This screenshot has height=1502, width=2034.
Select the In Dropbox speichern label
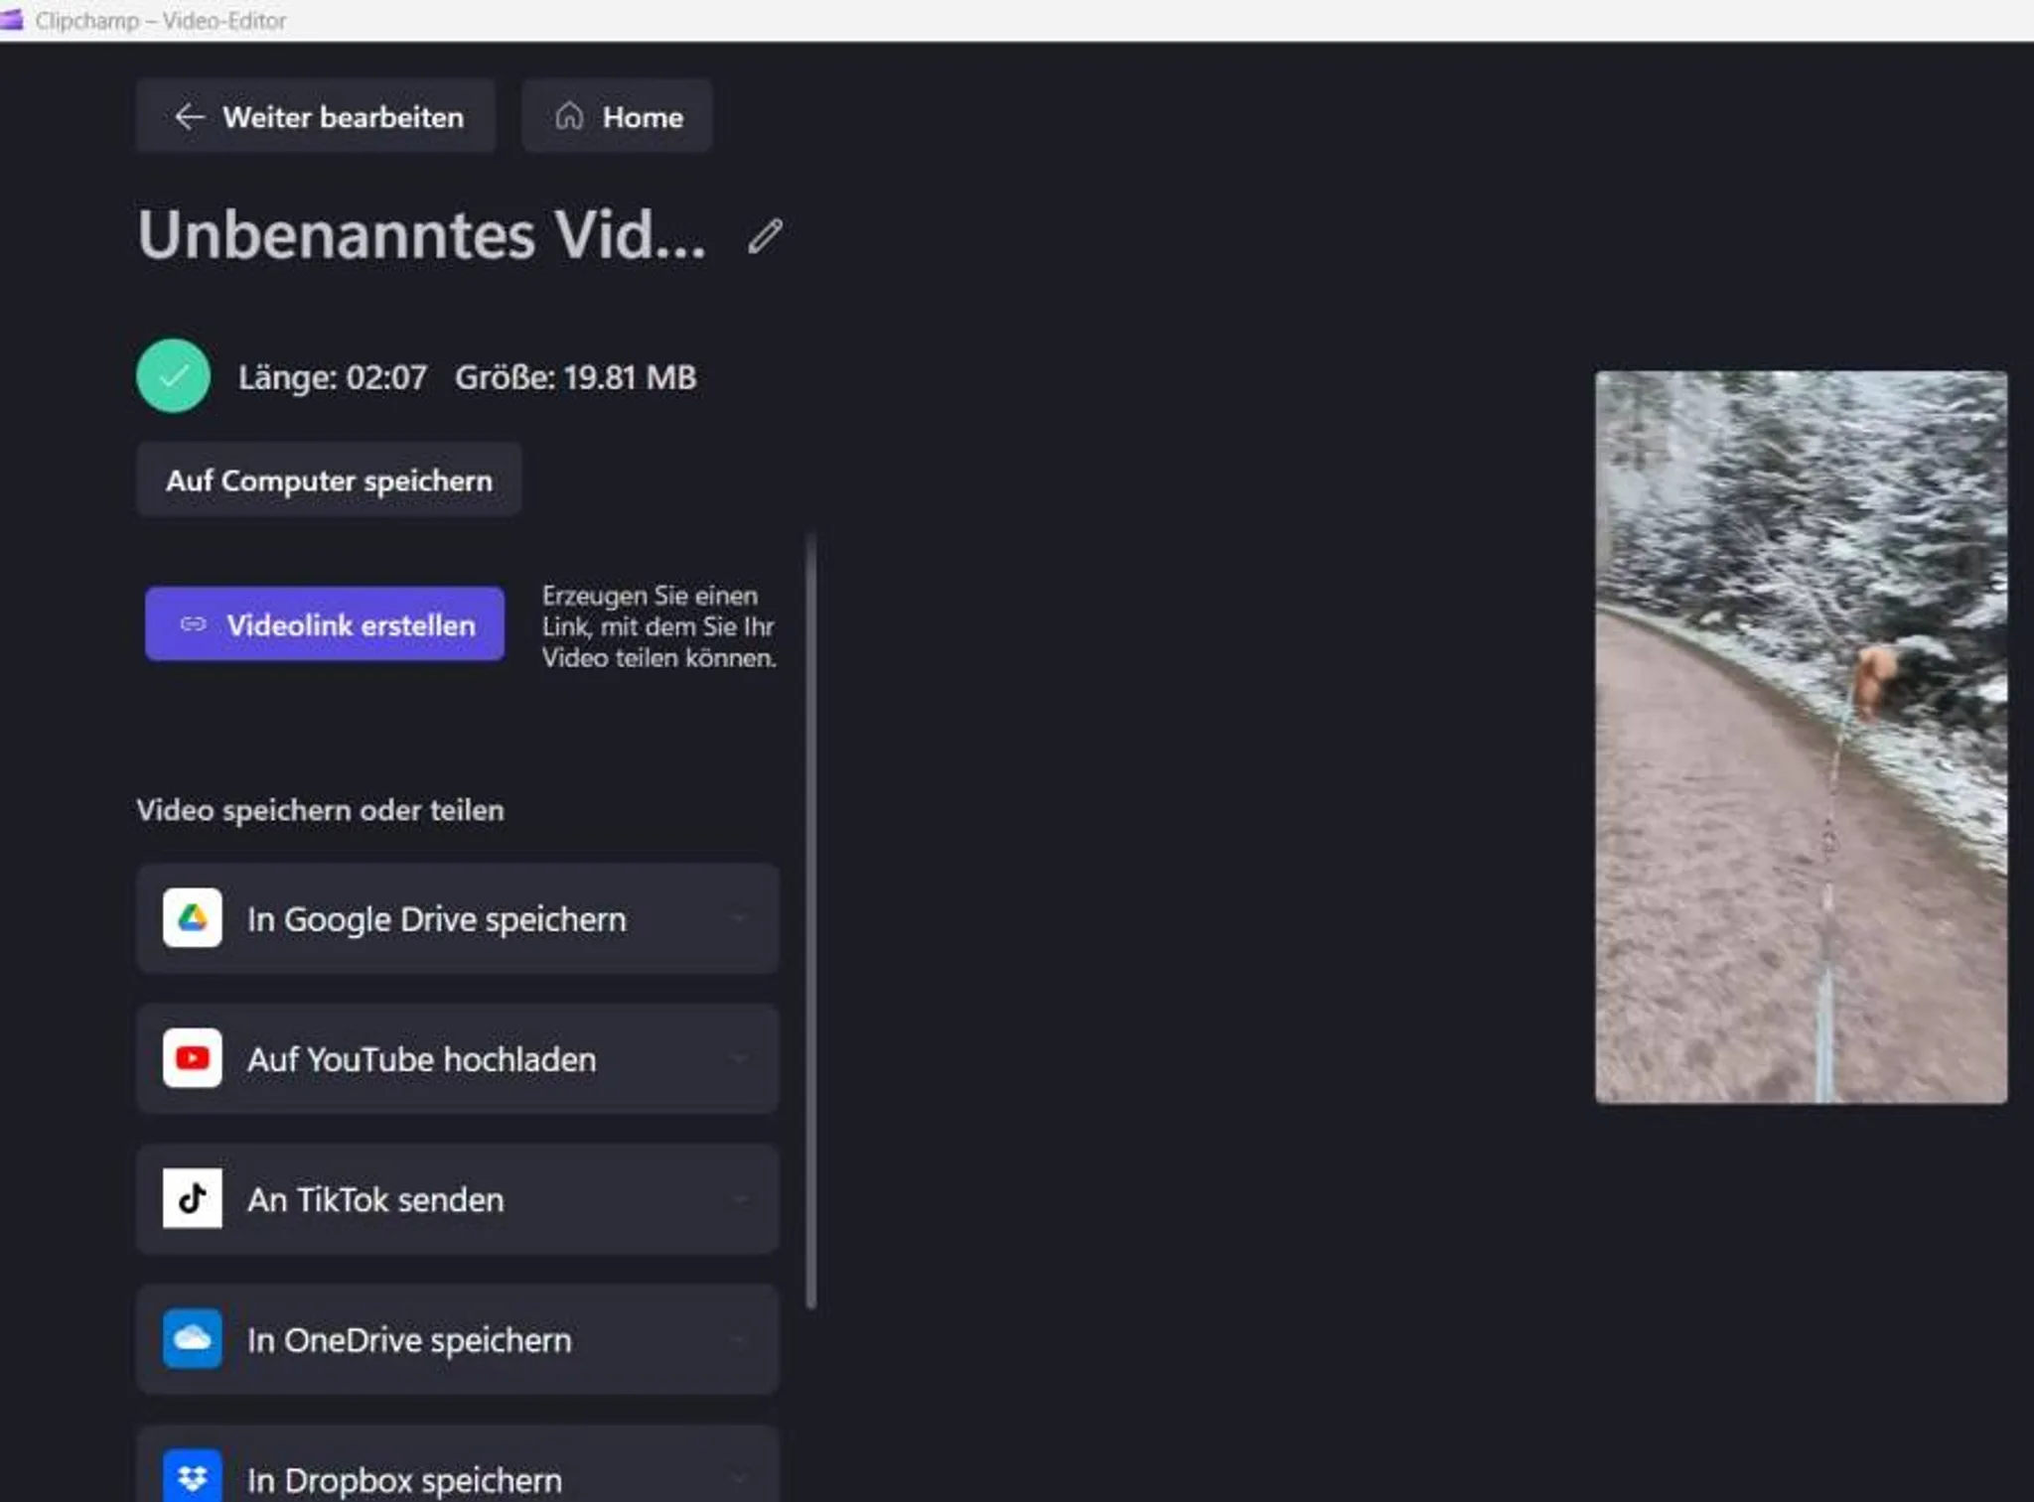[x=404, y=1480]
